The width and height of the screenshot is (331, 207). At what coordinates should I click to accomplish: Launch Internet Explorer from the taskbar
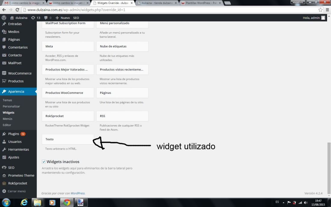pyautogui.click(x=24, y=202)
